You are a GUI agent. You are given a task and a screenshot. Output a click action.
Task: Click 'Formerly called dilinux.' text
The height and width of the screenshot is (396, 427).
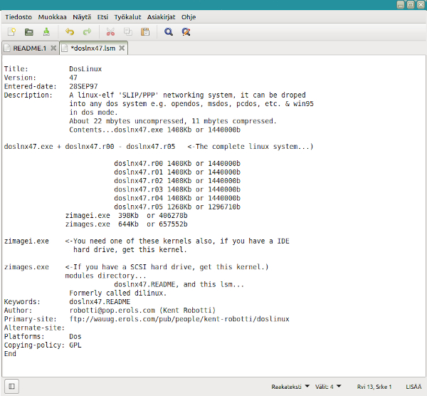point(117,293)
